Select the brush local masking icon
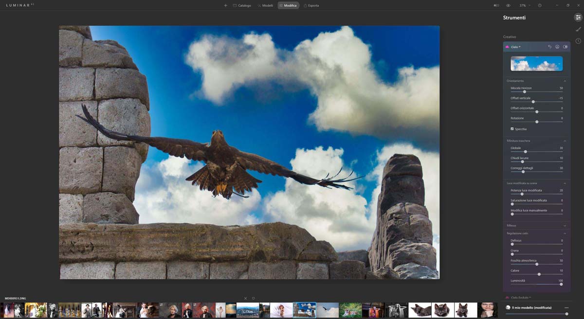Screen dimensions: 584x319 point(578,29)
